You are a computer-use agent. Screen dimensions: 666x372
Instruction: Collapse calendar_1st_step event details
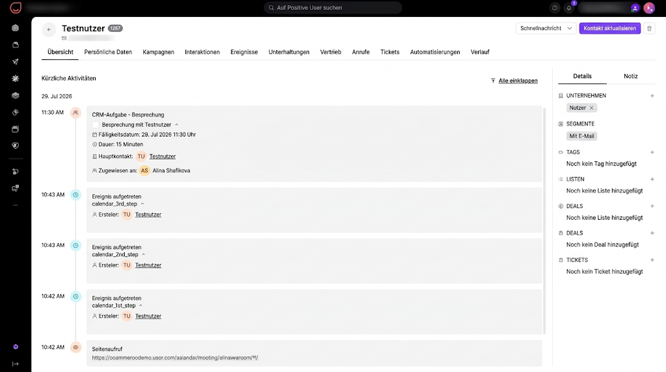(x=140, y=306)
